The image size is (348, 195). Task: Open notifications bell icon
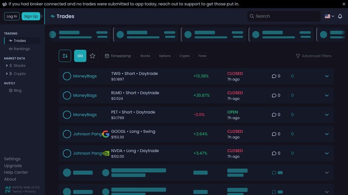coord(340,16)
